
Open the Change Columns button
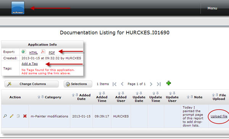pyautogui.click(x=32, y=84)
